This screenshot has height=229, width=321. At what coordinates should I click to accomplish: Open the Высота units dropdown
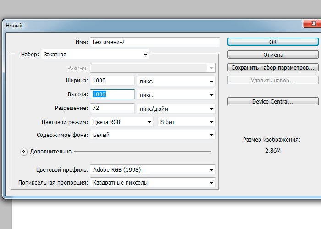pos(176,95)
